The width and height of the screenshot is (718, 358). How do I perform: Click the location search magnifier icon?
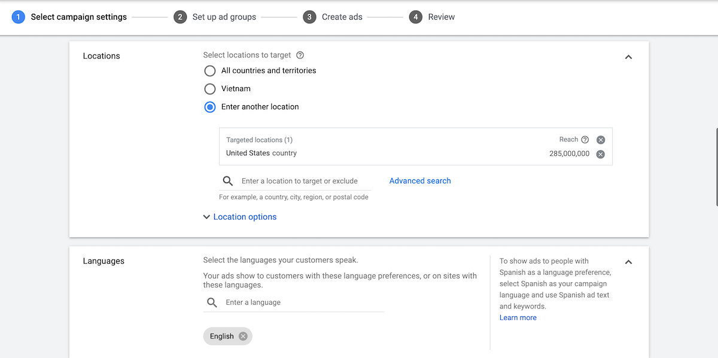[228, 181]
